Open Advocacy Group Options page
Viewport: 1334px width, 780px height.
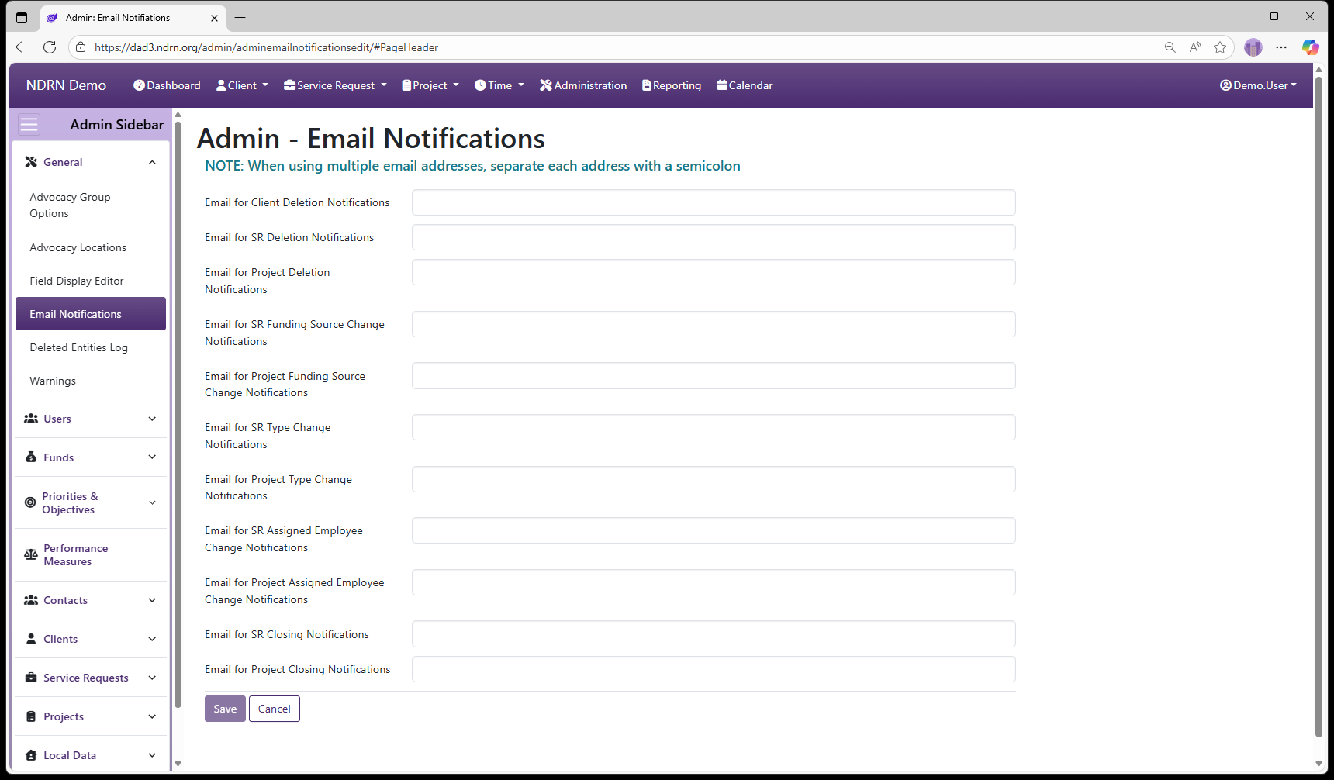tap(91, 205)
